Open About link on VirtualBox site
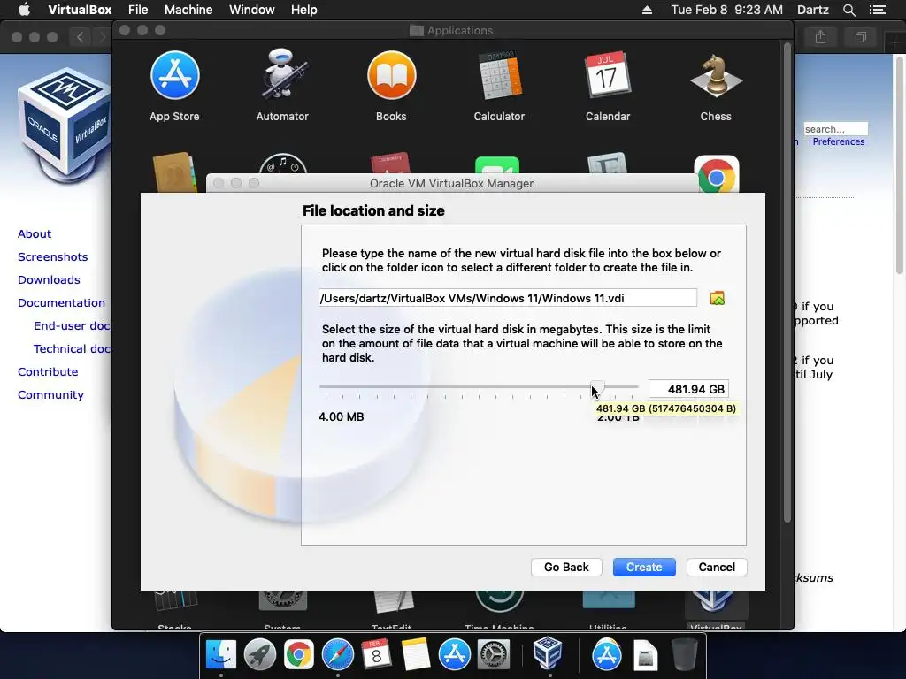The height and width of the screenshot is (679, 906). [x=35, y=233]
